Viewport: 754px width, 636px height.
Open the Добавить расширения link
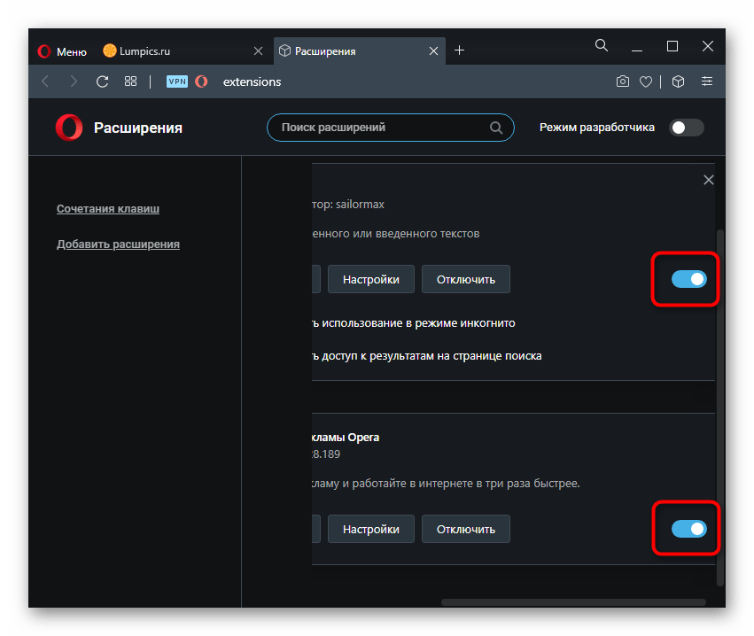(x=118, y=244)
